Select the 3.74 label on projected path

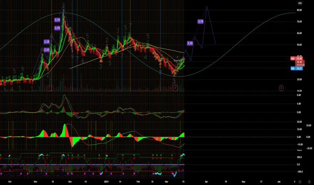pyautogui.click(x=200, y=22)
